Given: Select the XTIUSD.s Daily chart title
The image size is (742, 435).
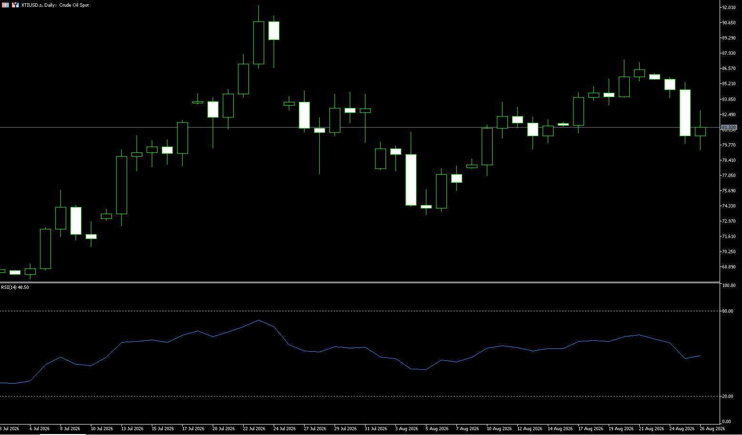Looking at the screenshot, I should (55, 5).
